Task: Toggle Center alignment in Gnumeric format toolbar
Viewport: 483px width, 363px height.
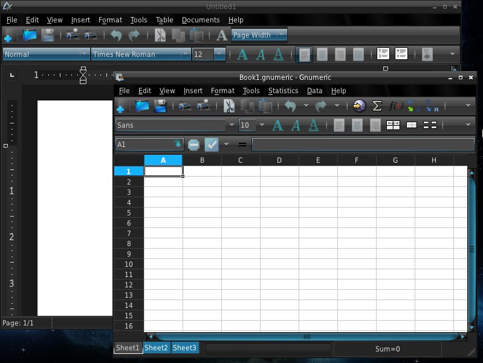Action: click(x=357, y=125)
